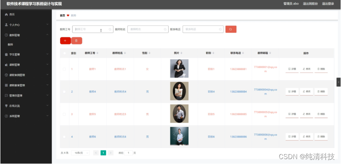Collapse the 教师管理 menu chevron
The height and width of the screenshot is (164, 341).
point(47,35)
